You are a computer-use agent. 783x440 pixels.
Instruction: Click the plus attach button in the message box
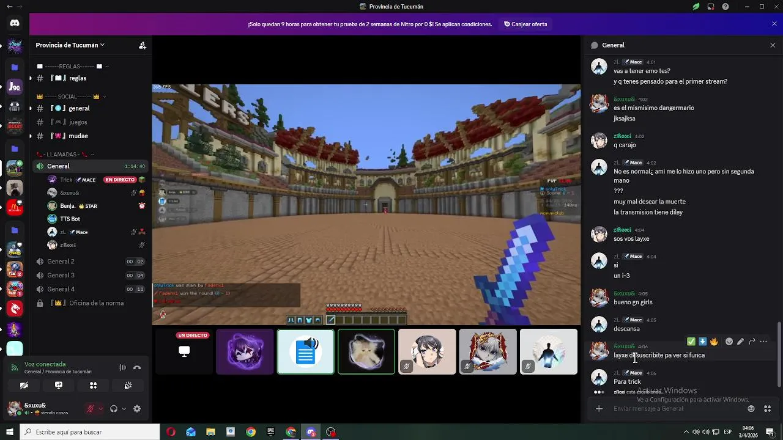[x=599, y=409]
